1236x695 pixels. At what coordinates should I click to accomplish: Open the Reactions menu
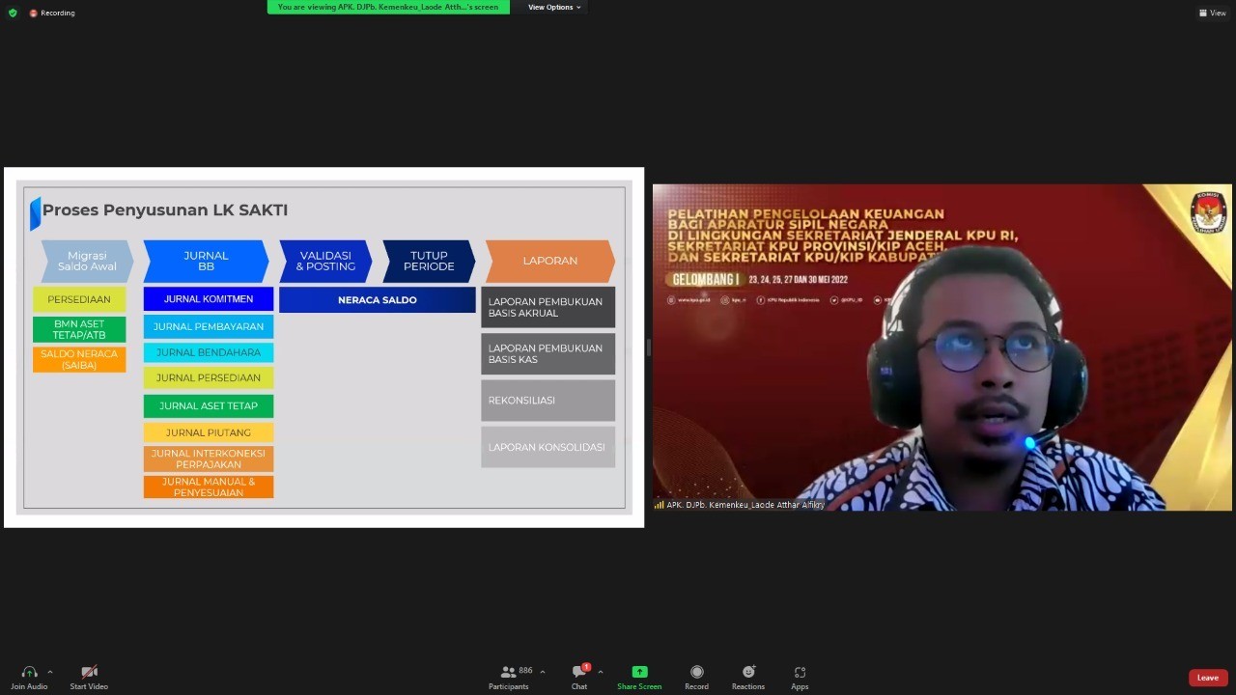(747, 672)
